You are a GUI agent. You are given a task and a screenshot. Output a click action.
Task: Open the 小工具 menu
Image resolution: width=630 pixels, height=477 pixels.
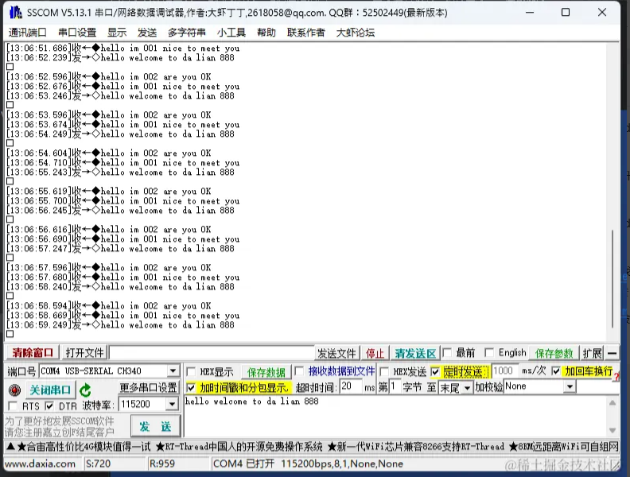(x=231, y=33)
